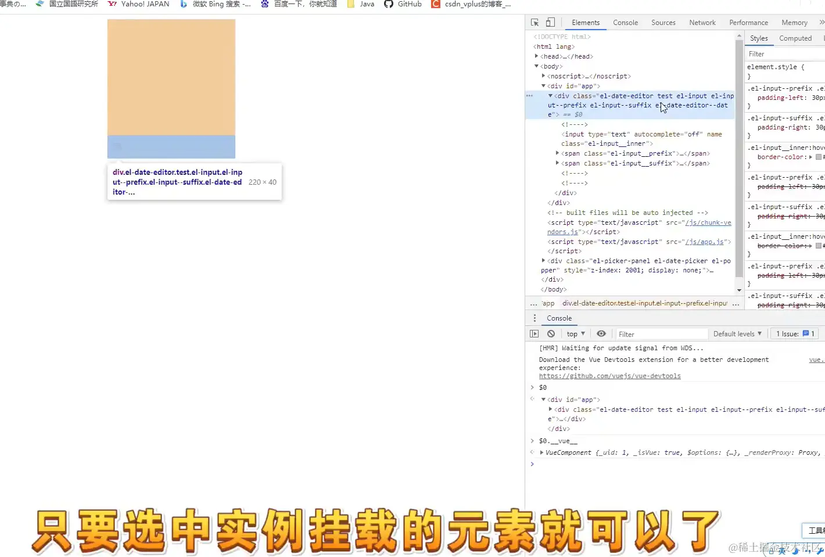Open the create live expression eye icon
The height and width of the screenshot is (557, 825).
(x=601, y=333)
